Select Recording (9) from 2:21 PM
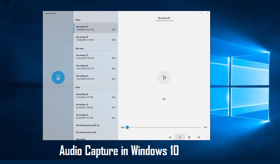The width and height of the screenshot is (280, 164). coord(96,28)
